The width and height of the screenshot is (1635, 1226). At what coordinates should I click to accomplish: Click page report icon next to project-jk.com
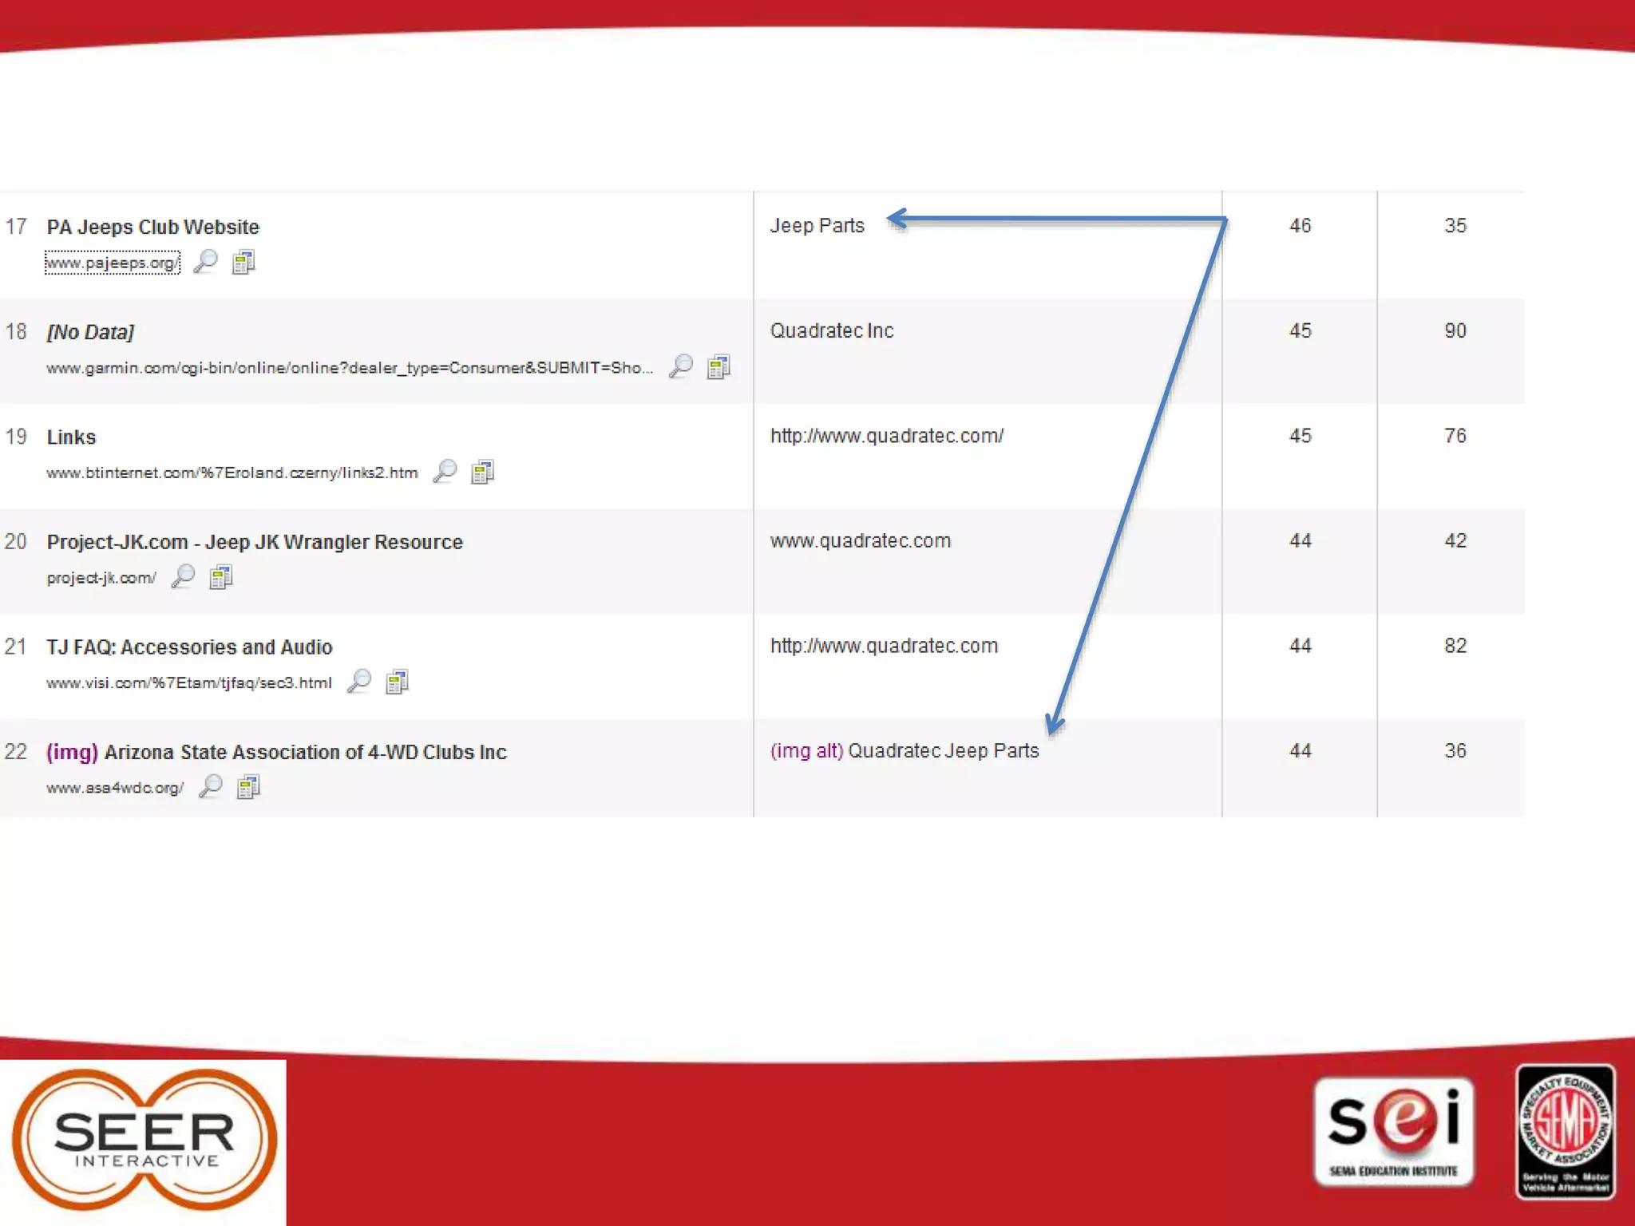(x=220, y=576)
